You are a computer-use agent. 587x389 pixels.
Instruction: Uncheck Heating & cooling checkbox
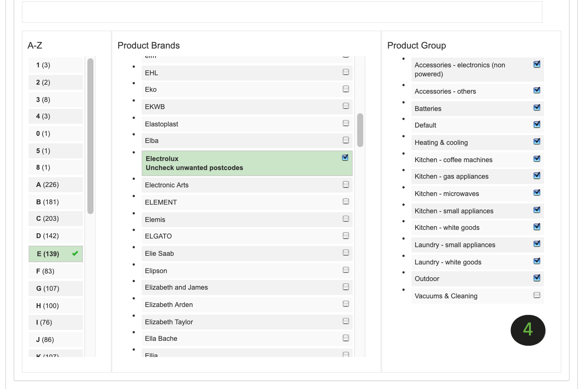point(537,141)
